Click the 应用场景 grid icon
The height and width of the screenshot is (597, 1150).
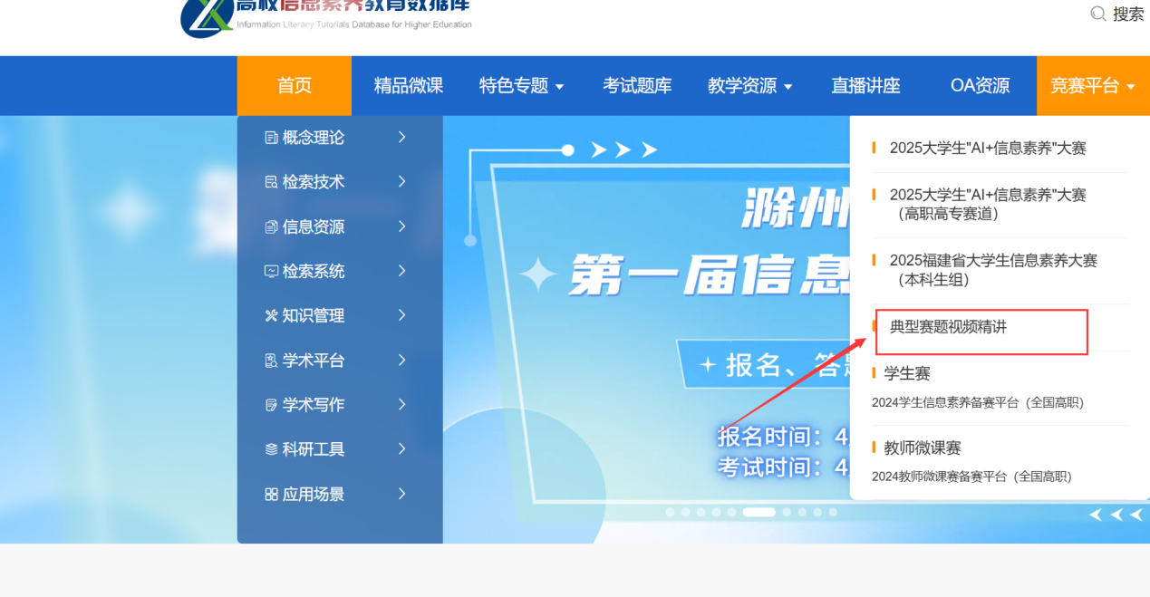tap(271, 495)
